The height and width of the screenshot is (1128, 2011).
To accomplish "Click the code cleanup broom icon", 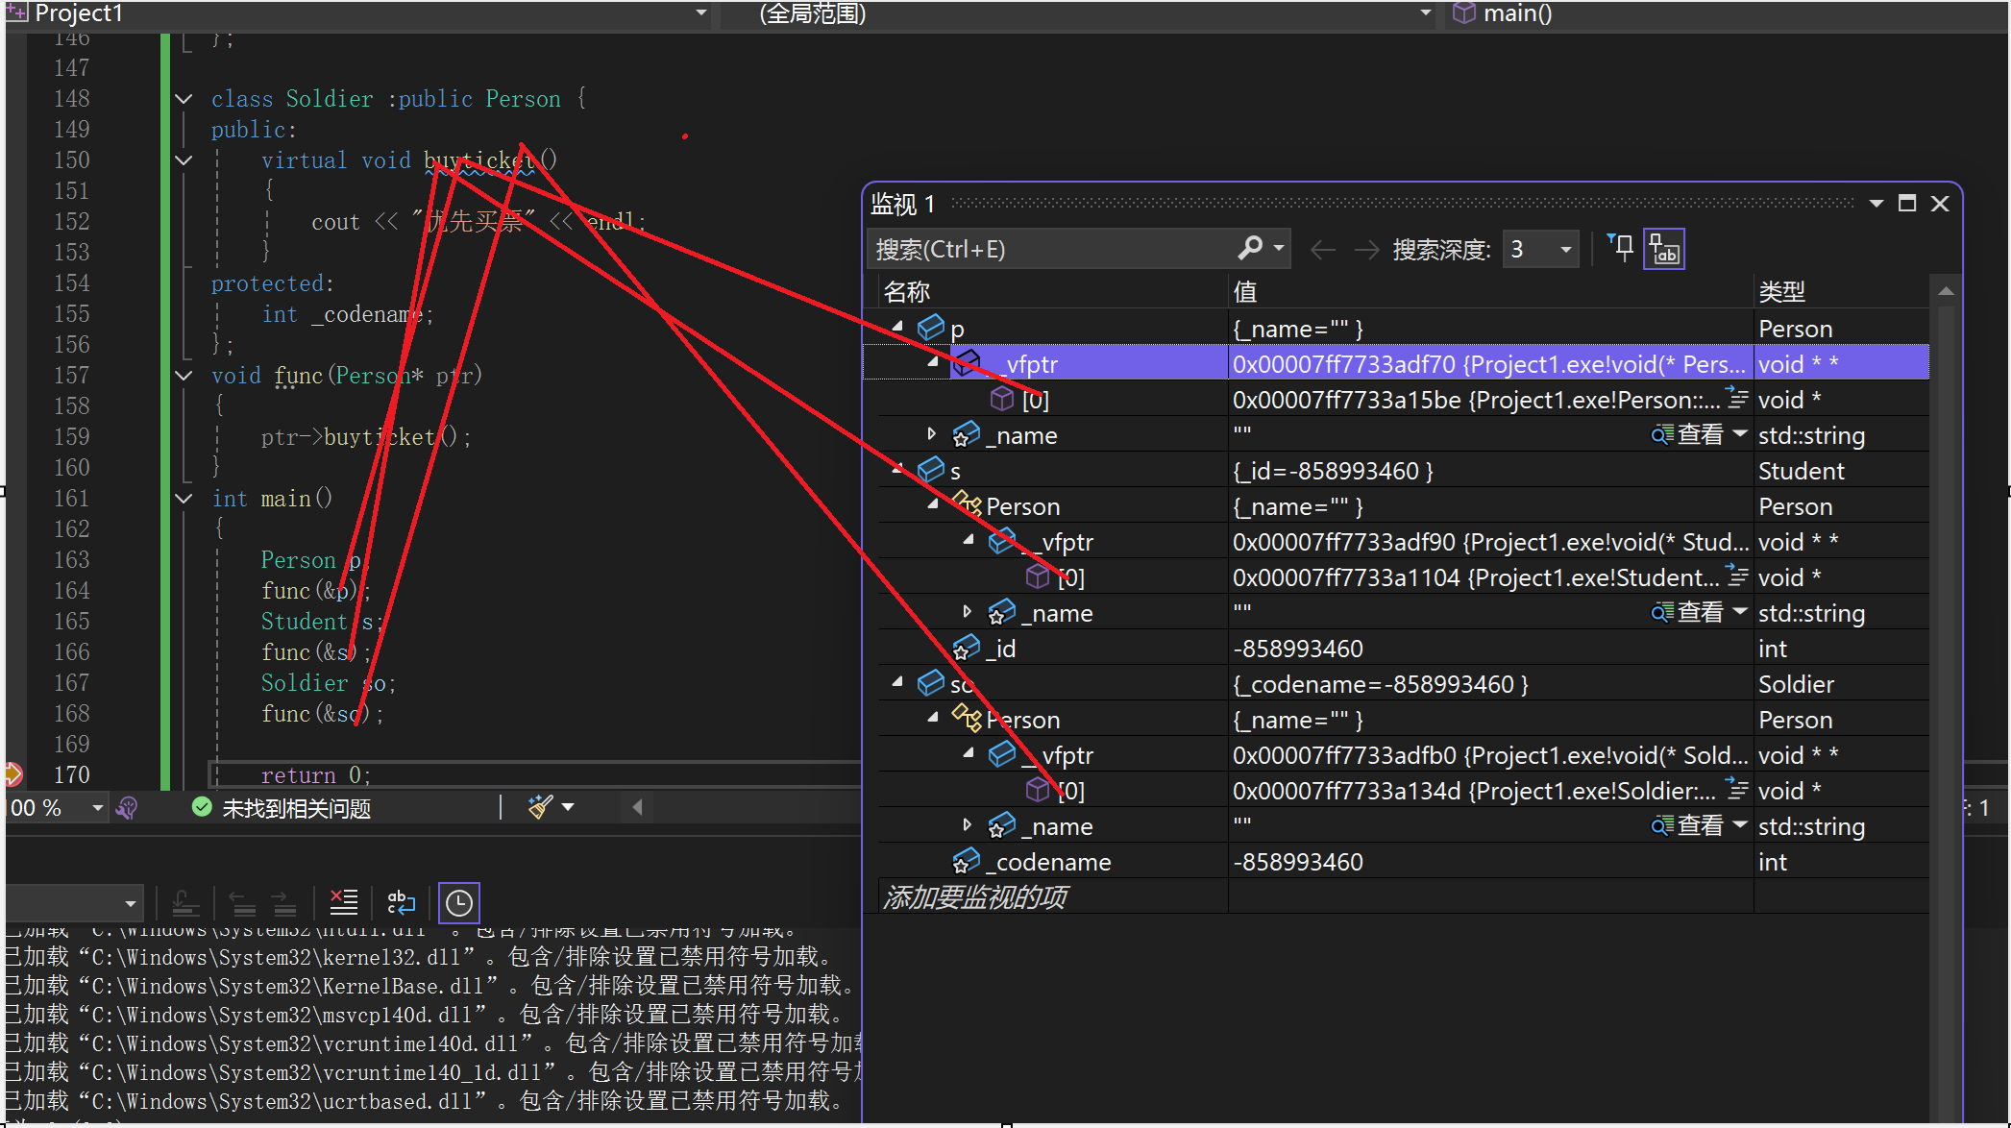I will [541, 807].
